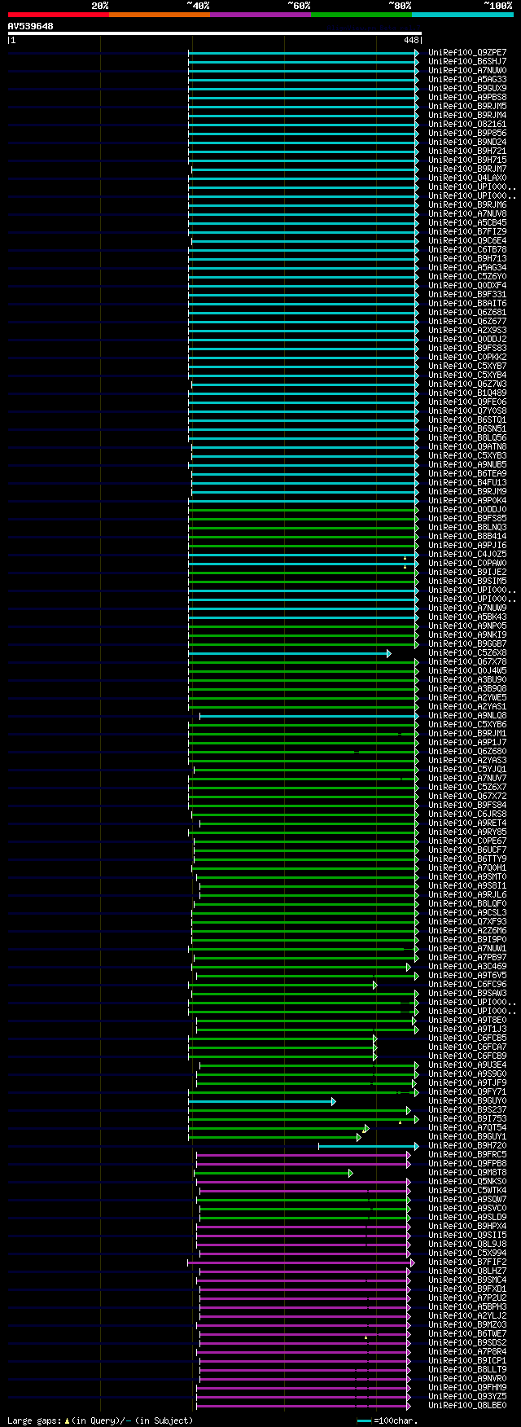The width and height of the screenshot is (521, 1427).
Task: Click the white query sequence ruler bar
Action: pos(215,33)
